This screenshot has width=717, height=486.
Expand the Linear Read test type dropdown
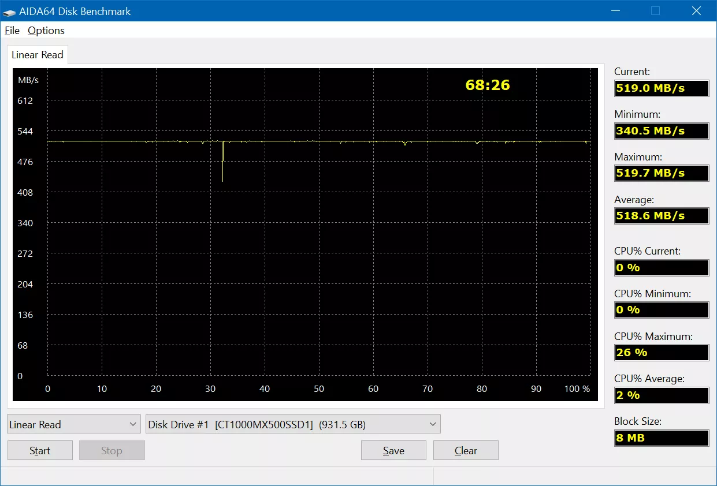(74, 424)
